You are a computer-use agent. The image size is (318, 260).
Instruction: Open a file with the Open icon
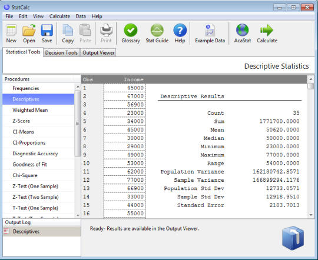pos(29,31)
